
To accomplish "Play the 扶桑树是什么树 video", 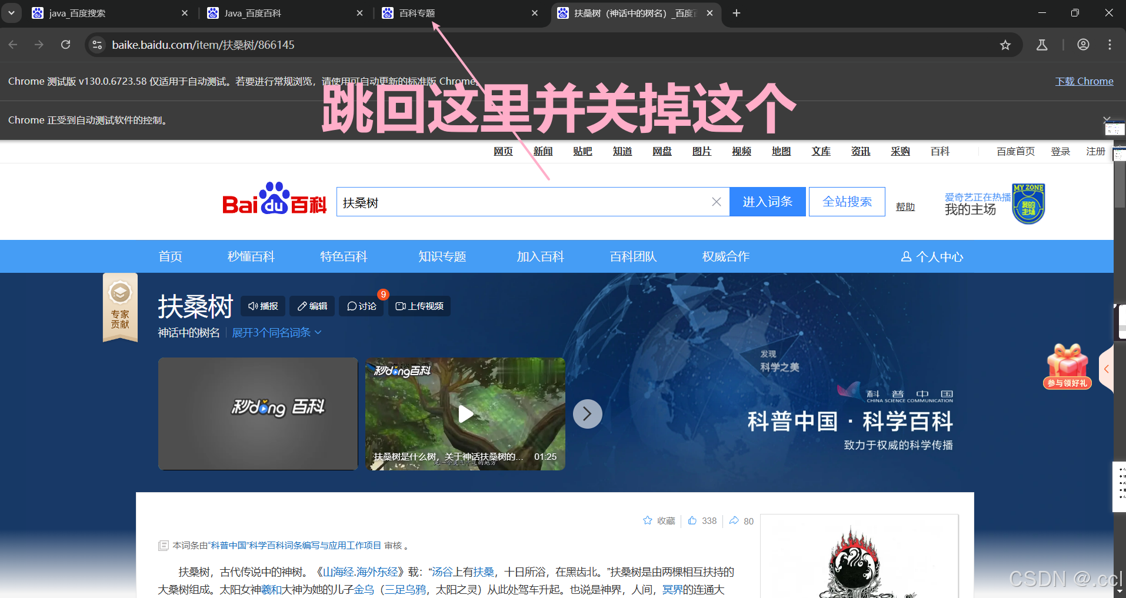I will [465, 413].
